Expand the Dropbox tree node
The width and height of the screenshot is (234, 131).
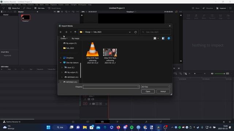point(61,58)
